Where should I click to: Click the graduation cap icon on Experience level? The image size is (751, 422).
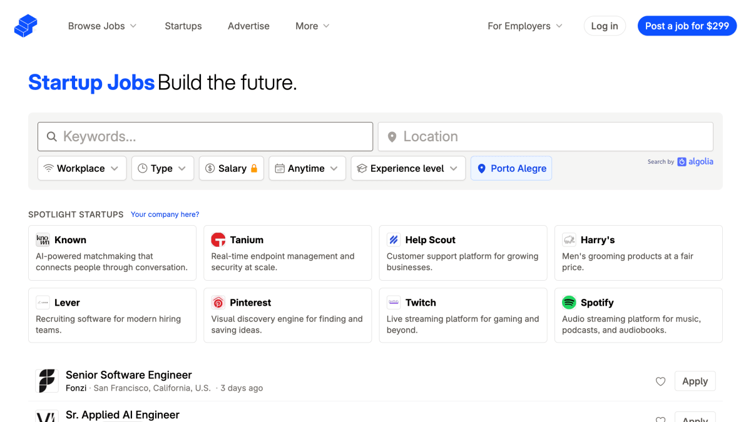(362, 168)
